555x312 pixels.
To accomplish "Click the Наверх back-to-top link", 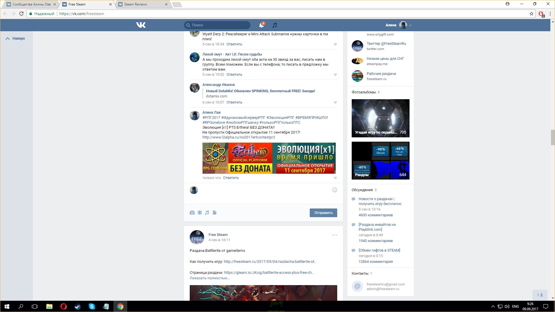I will pos(15,38).
